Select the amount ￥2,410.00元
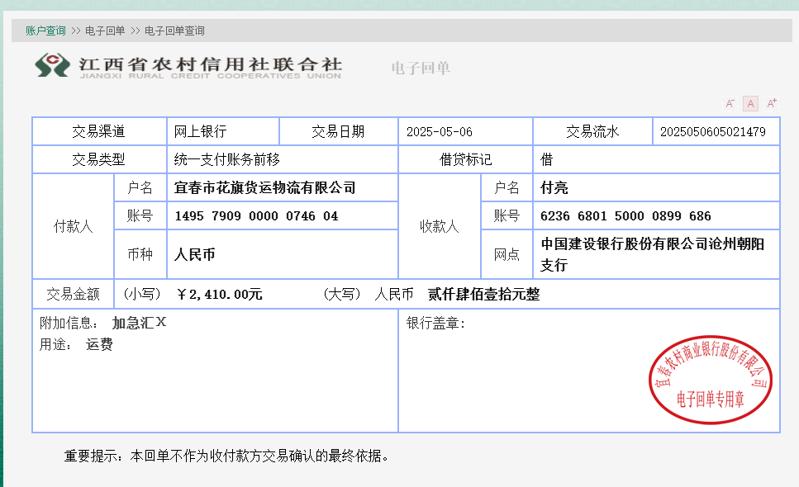 pyautogui.click(x=219, y=294)
